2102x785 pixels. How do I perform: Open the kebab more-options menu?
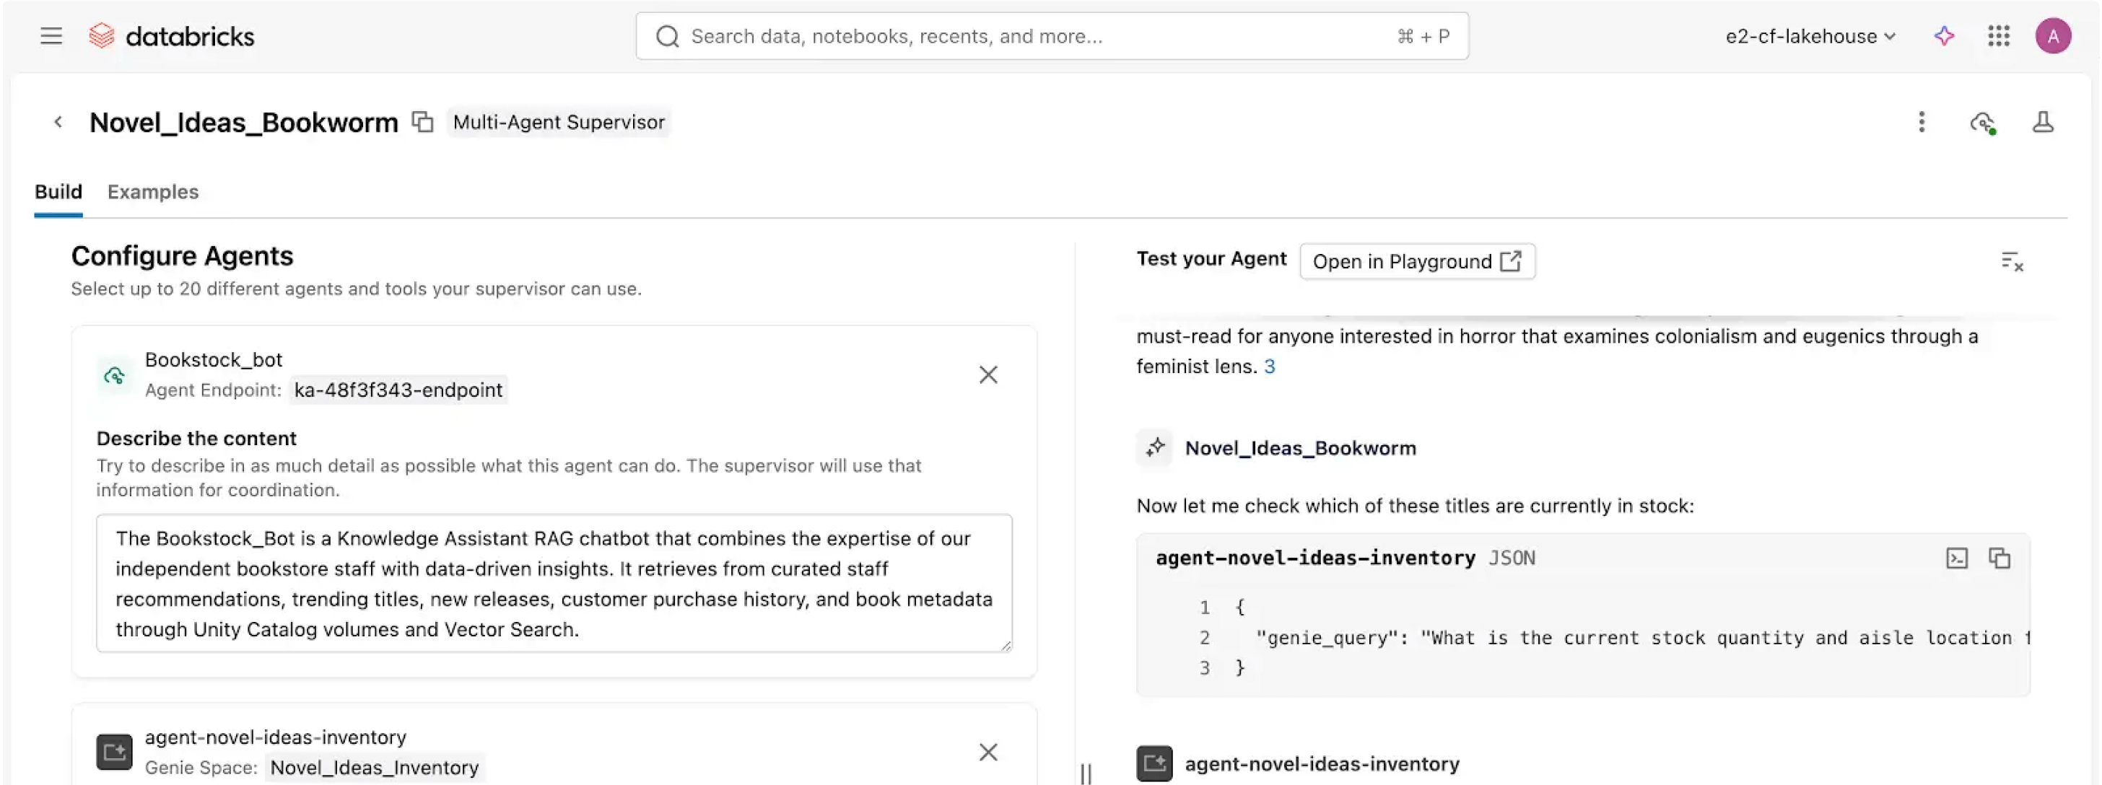tap(1921, 122)
